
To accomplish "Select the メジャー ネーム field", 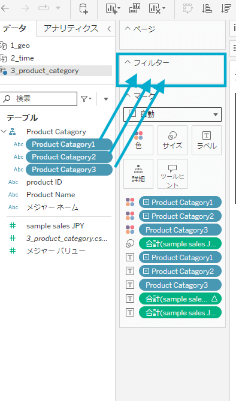I will 53,207.
